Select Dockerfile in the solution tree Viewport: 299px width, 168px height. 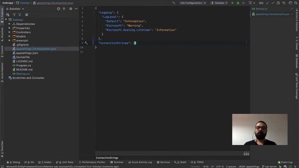pyautogui.click(x=23, y=57)
